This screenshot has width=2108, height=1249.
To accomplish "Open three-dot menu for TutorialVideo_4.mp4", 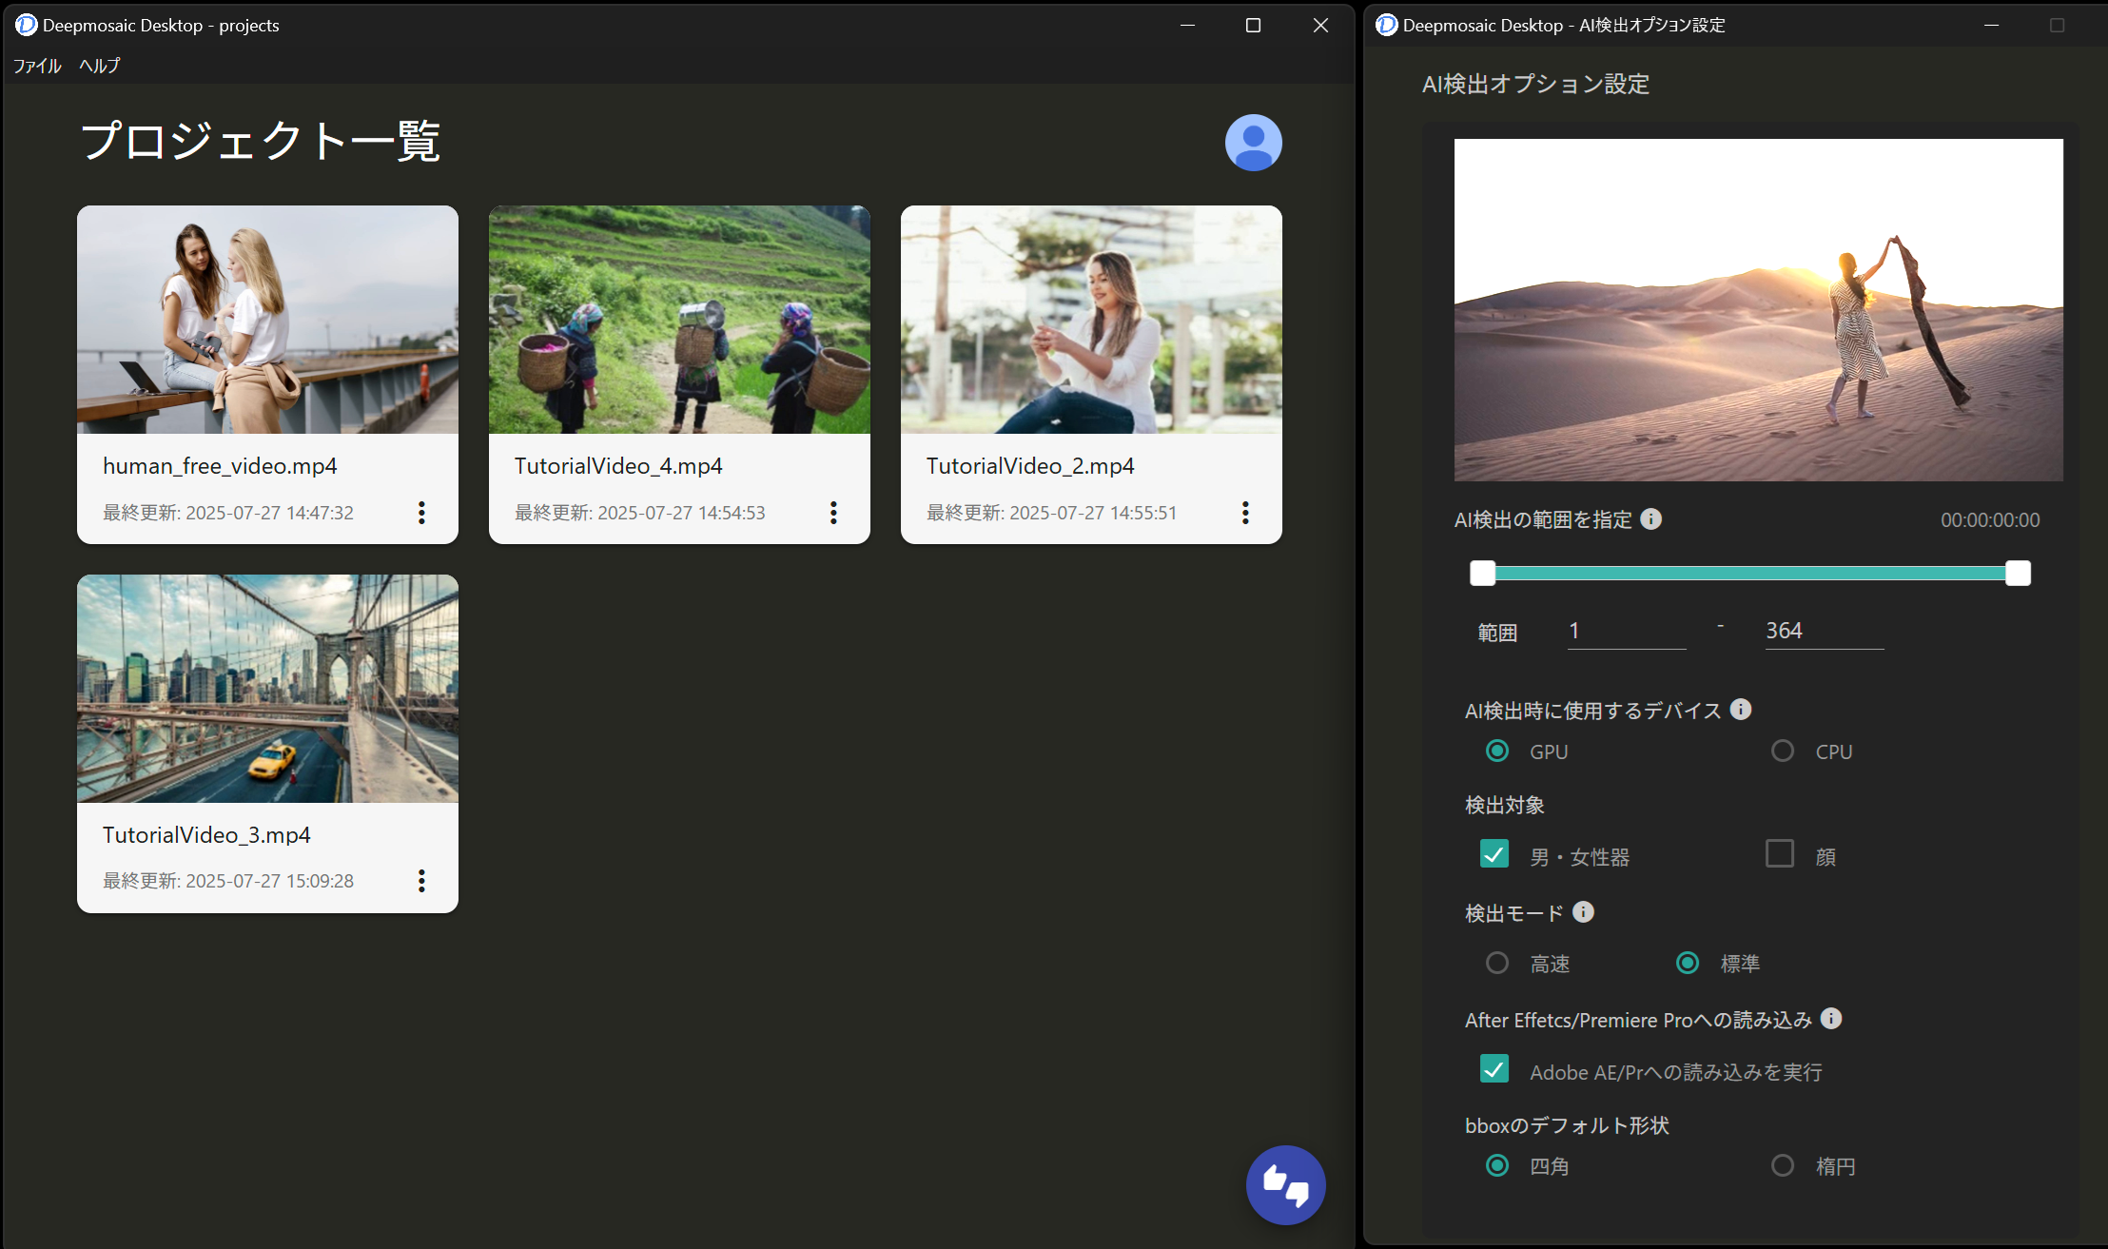I will [x=833, y=513].
